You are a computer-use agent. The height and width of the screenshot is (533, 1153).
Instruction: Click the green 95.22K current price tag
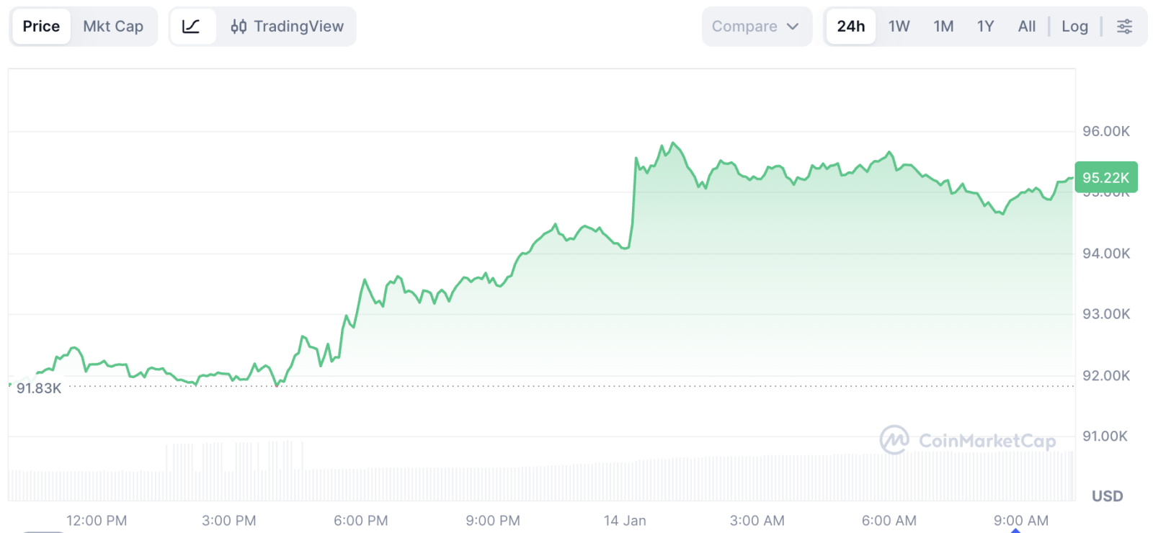[1105, 177]
